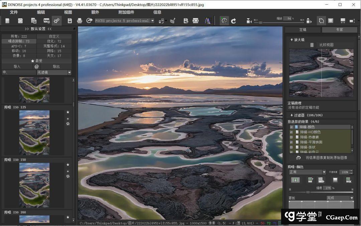Switch to the 专家 tab
The image size is (361, 226).
[x=339, y=30]
